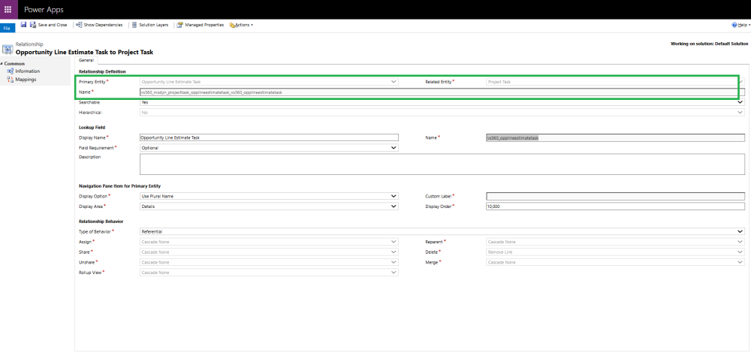Open the Power Apps app launcher waffle
Image resolution: width=751 pixels, height=359 pixels.
(x=9, y=10)
